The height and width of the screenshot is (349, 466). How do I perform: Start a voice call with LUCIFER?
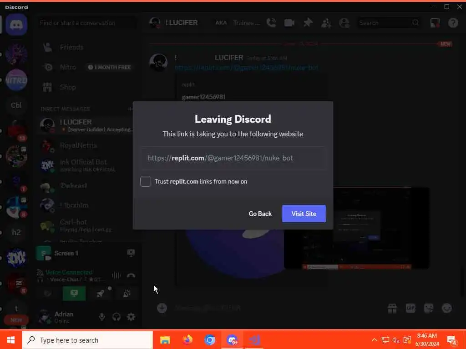271,23
